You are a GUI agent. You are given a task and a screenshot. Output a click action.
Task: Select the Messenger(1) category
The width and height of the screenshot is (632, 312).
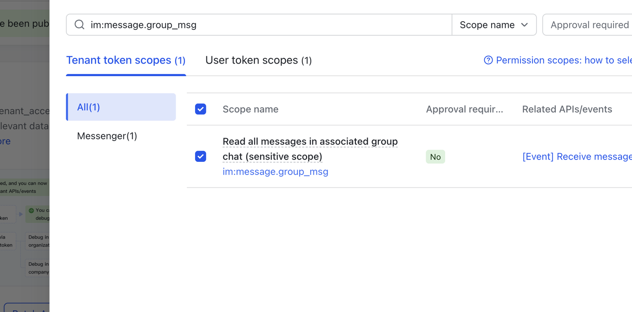pos(107,136)
